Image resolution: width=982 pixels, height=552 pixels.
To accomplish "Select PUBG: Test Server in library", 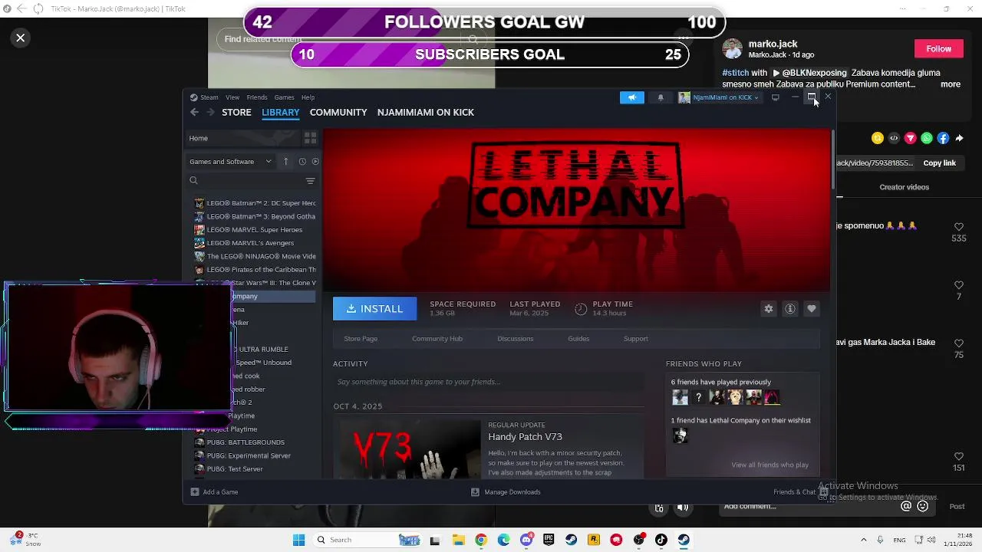I will click(255, 469).
